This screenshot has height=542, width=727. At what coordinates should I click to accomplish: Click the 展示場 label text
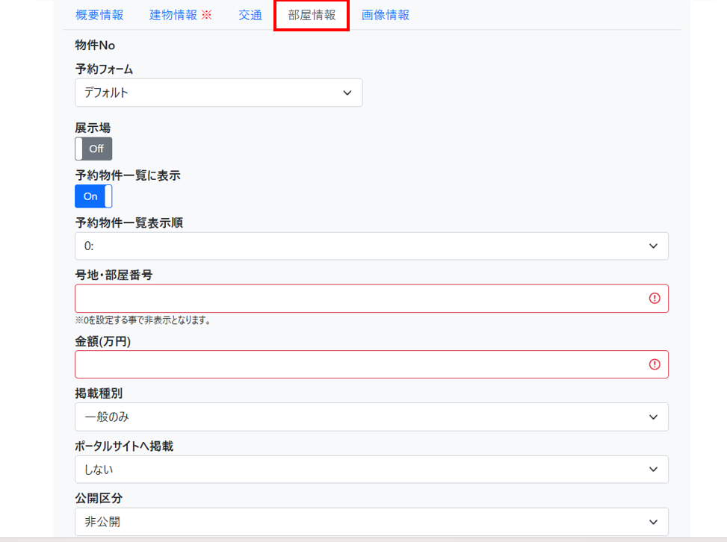pyautogui.click(x=93, y=128)
